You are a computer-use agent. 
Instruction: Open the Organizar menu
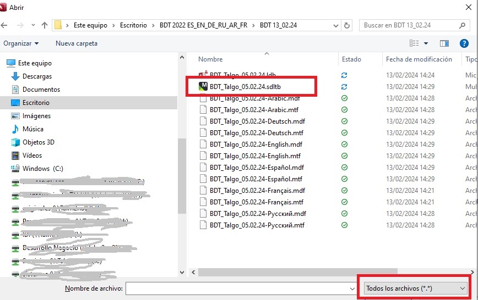point(21,43)
